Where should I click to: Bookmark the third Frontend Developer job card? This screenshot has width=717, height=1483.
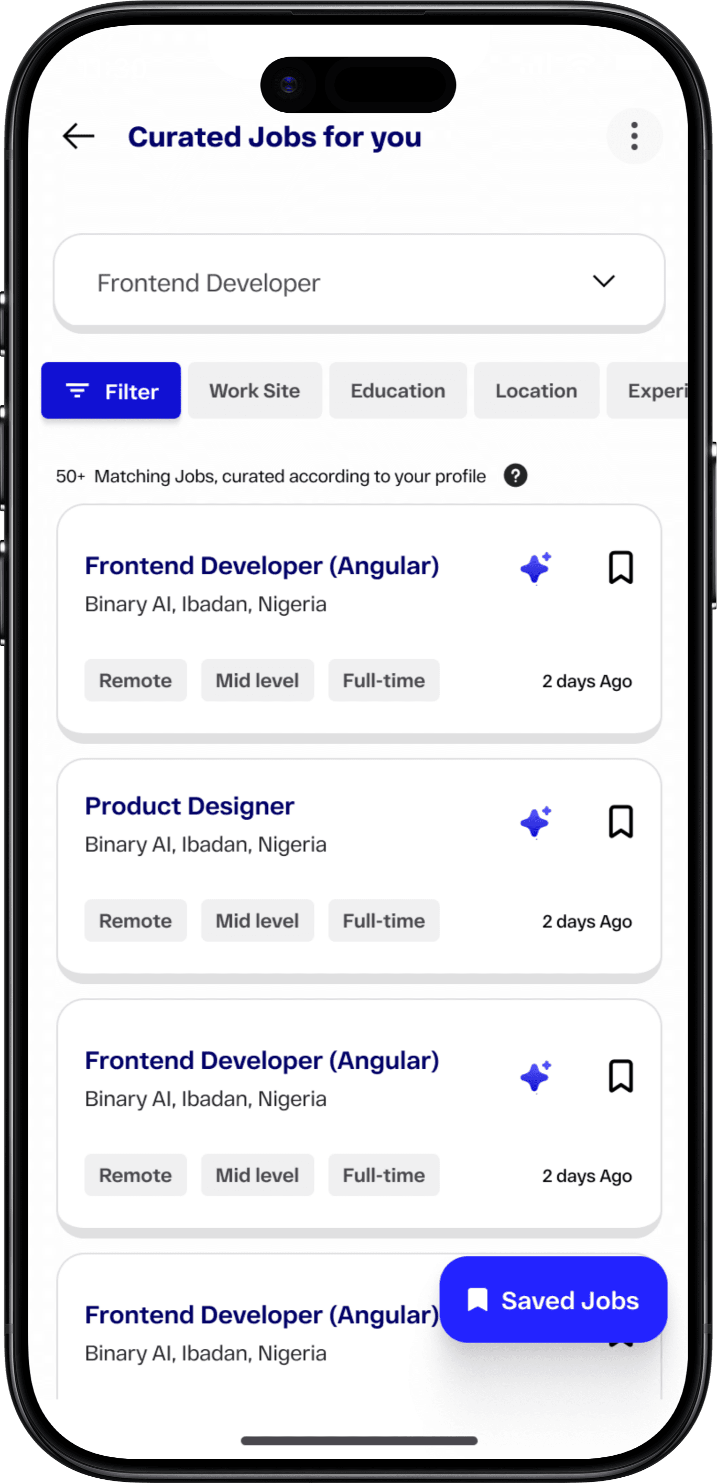(621, 1076)
